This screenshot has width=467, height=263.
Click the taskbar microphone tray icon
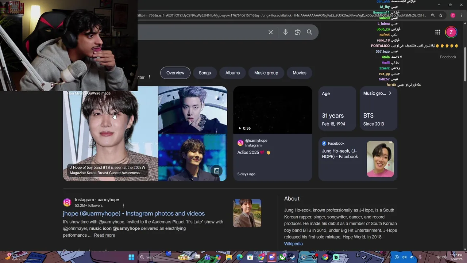point(420,257)
